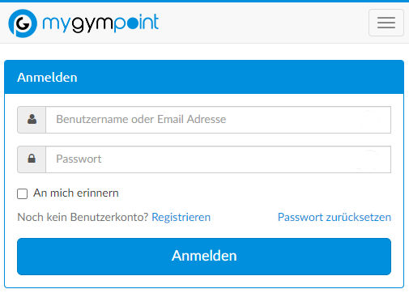This screenshot has width=409, height=293.
Task: Focus the Passwort input field
Action: [218, 159]
